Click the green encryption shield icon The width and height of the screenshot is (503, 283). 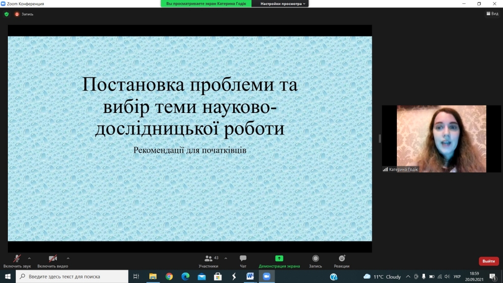click(6, 14)
